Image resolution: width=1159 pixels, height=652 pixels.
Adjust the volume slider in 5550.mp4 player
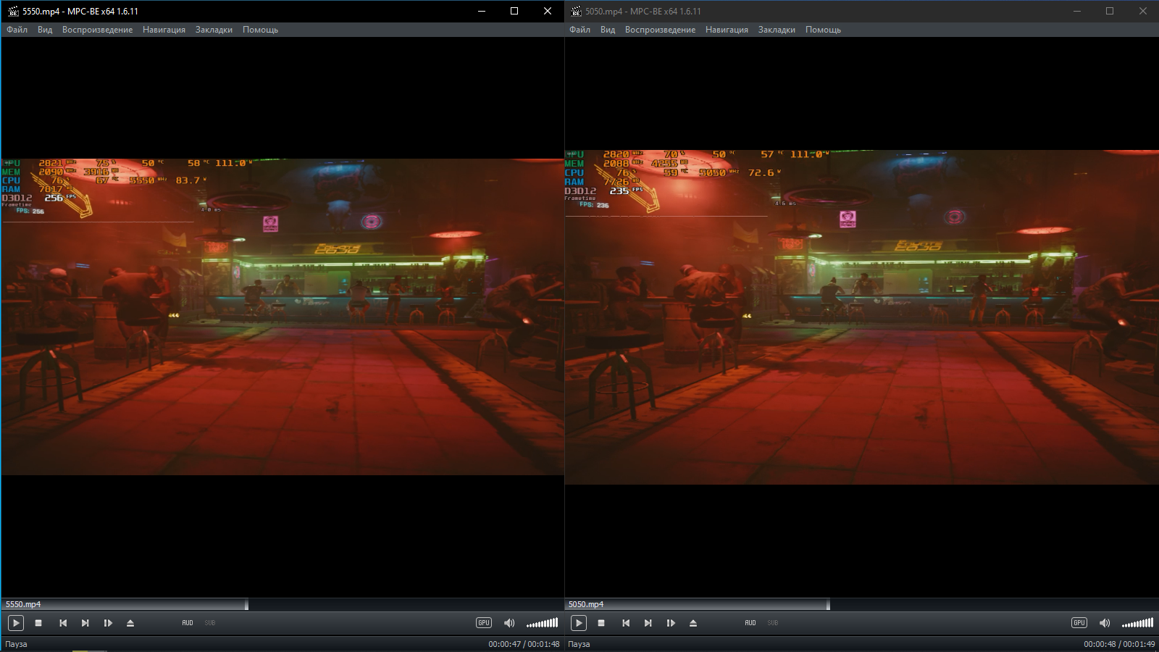tap(542, 623)
